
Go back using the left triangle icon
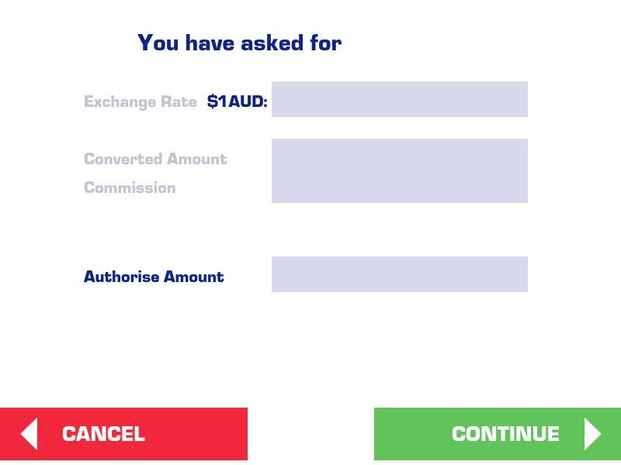click(29, 434)
